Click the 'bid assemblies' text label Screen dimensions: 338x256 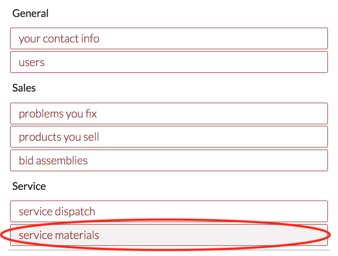(53, 160)
